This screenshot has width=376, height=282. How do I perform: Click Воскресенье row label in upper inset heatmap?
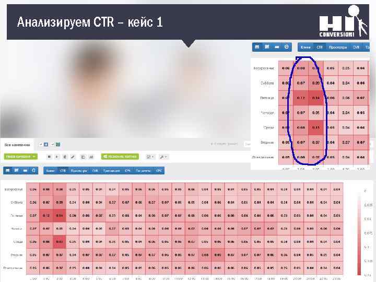coord(264,68)
